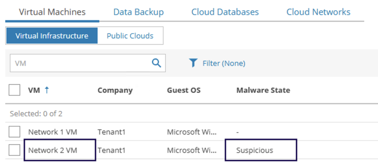Select the Network 1 VM row name
378x166 pixels.
click(52, 132)
